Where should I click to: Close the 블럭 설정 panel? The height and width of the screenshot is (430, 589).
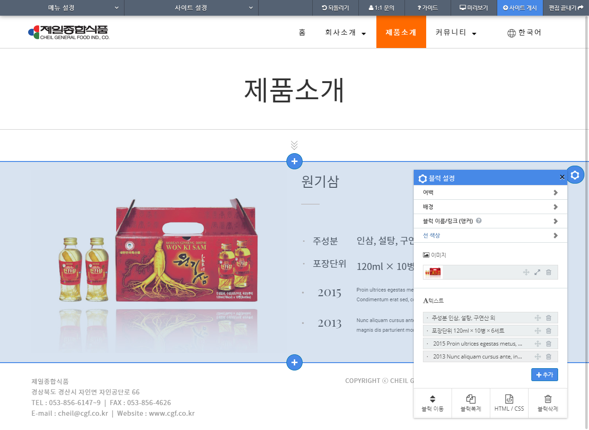click(x=562, y=177)
